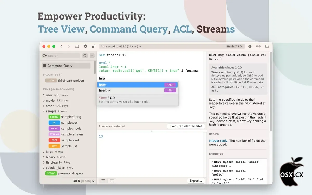This screenshot has width=312, height=195.
Task: Open the clock history icon
Action: coord(250,46)
